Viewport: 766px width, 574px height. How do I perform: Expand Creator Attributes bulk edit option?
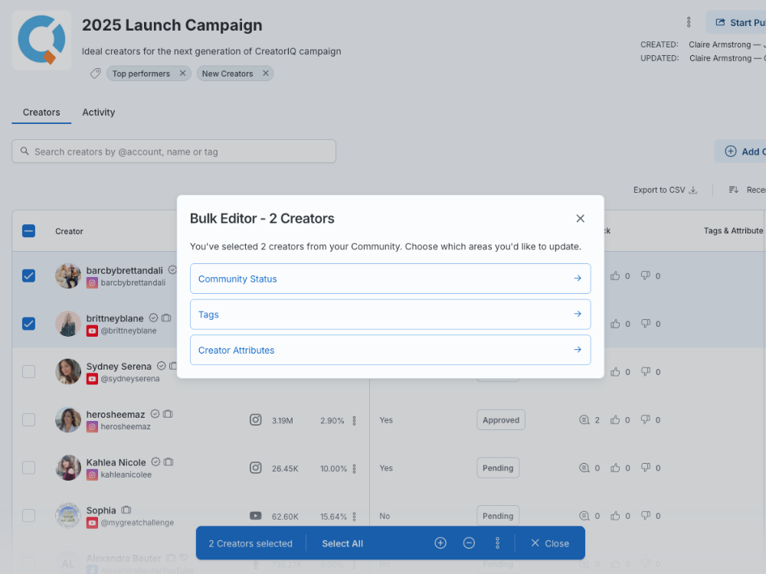click(390, 350)
